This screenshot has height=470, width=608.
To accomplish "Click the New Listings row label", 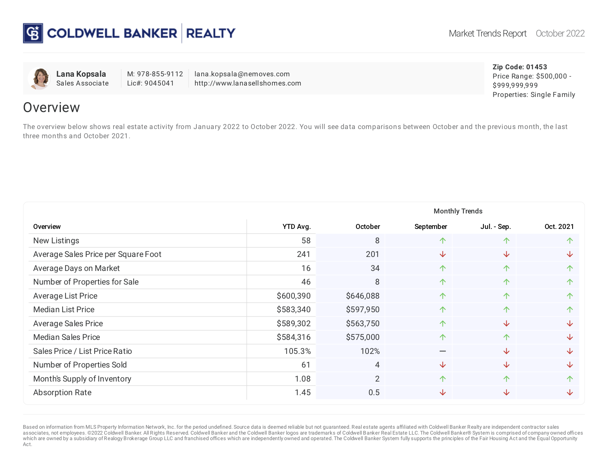I will tap(56, 241).
